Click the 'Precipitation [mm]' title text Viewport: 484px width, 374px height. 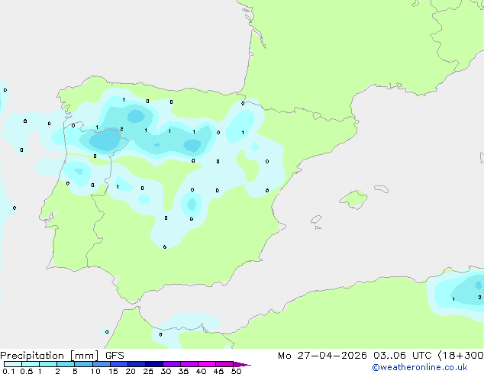click(x=50, y=356)
